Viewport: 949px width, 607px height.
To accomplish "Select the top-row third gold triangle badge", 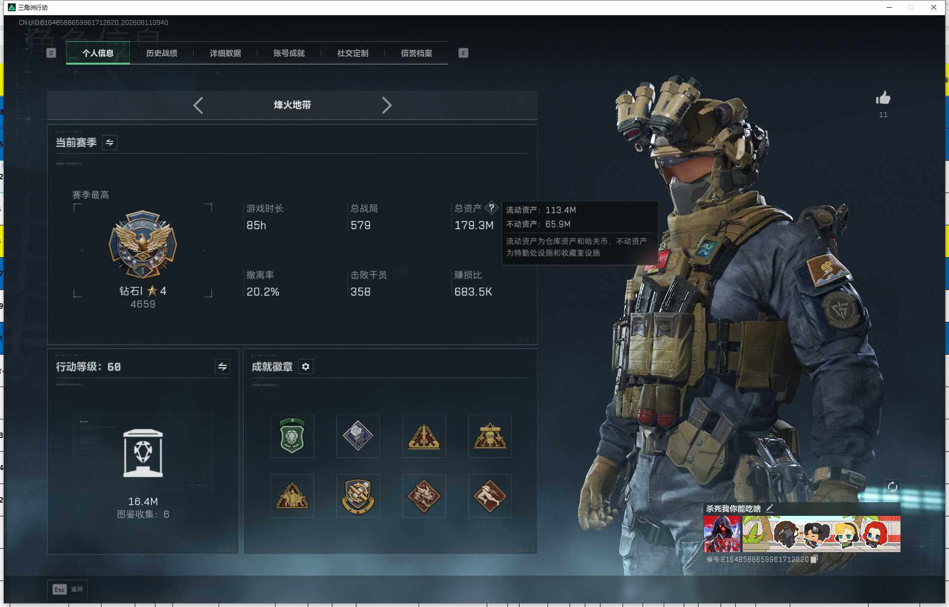I will pyautogui.click(x=424, y=436).
